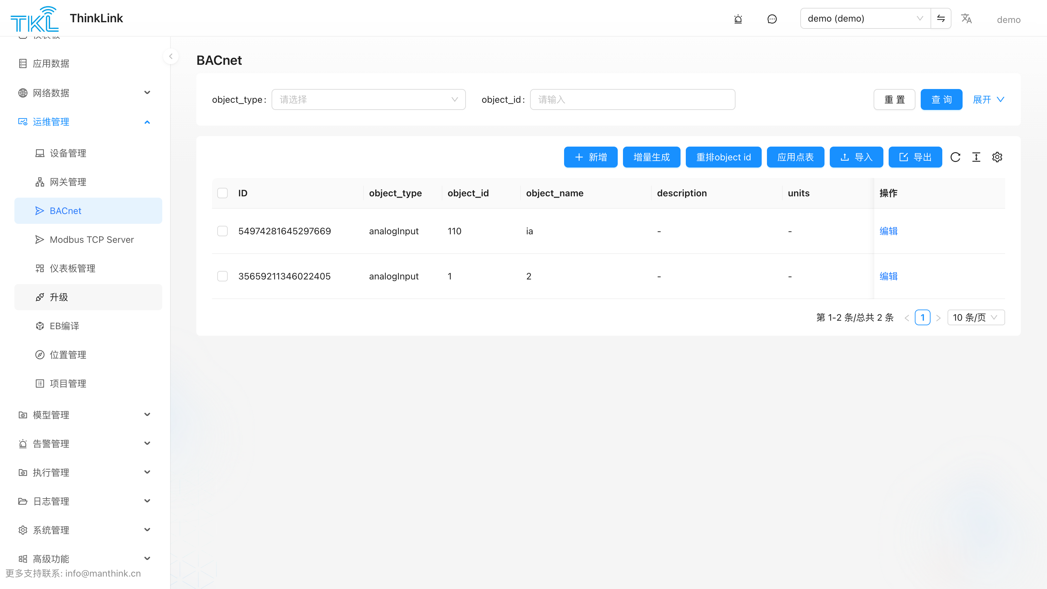
Task: Expand the 执行管理 menu
Action: tap(85, 472)
